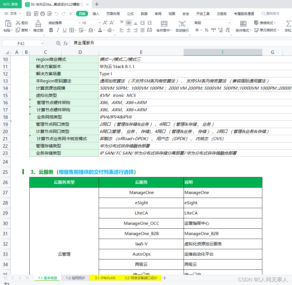292x285 pixels.
Task: Click the 查找命令 search field
Action: (x=271, y=14)
